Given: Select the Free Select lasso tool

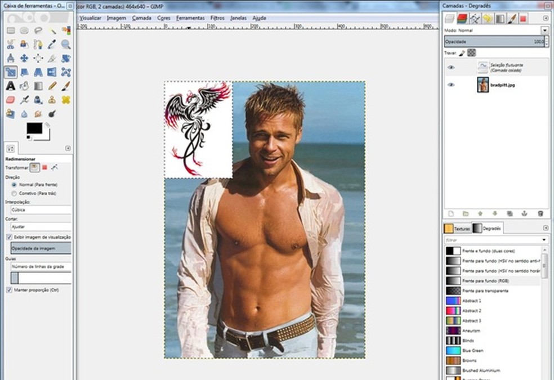Looking at the screenshot, I should tap(38, 31).
